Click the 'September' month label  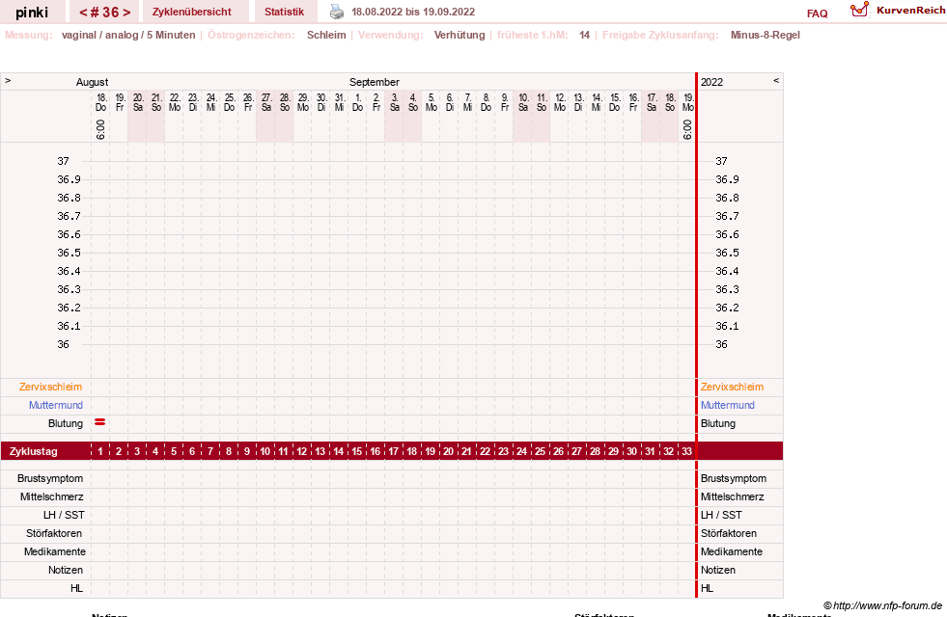(x=375, y=82)
